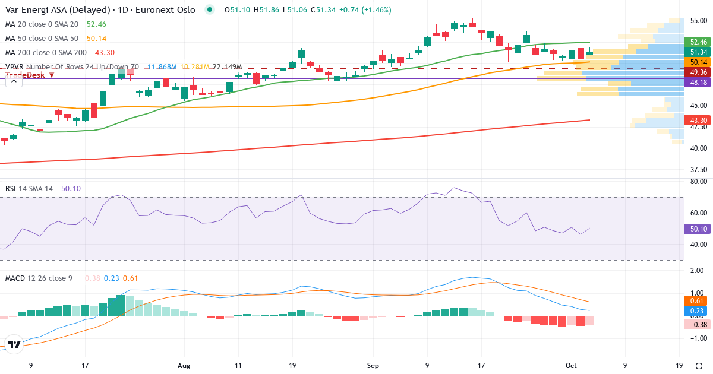713x374 pixels.
Task: Click the 37.50 price scale tick
Action: (x=698, y=169)
